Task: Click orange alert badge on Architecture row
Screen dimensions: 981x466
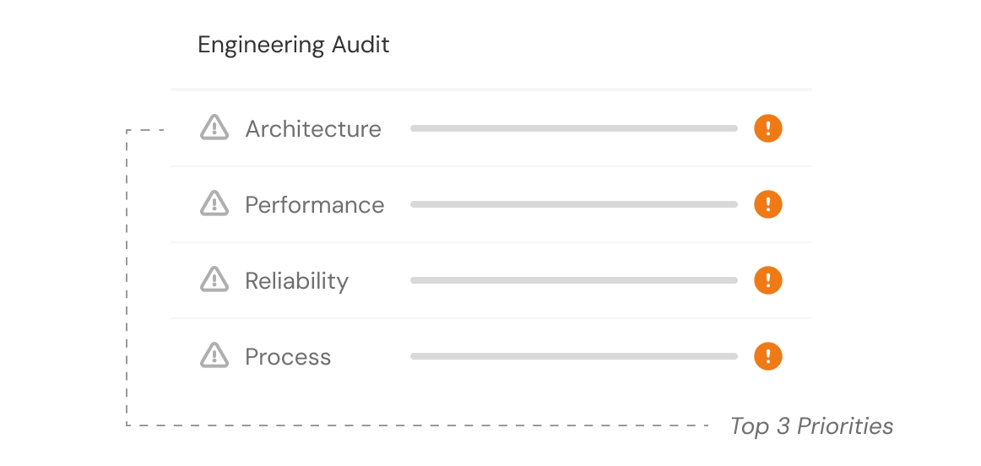Action: tap(767, 128)
